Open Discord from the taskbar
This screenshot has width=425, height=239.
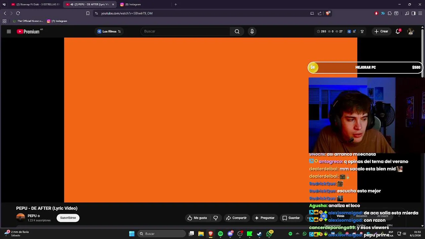(230, 234)
